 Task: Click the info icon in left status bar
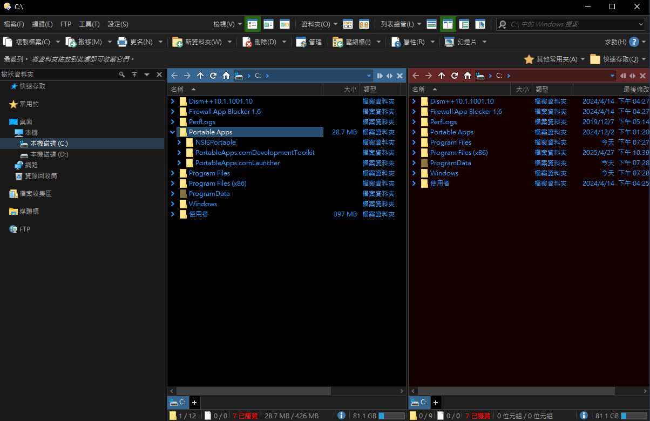click(341, 416)
